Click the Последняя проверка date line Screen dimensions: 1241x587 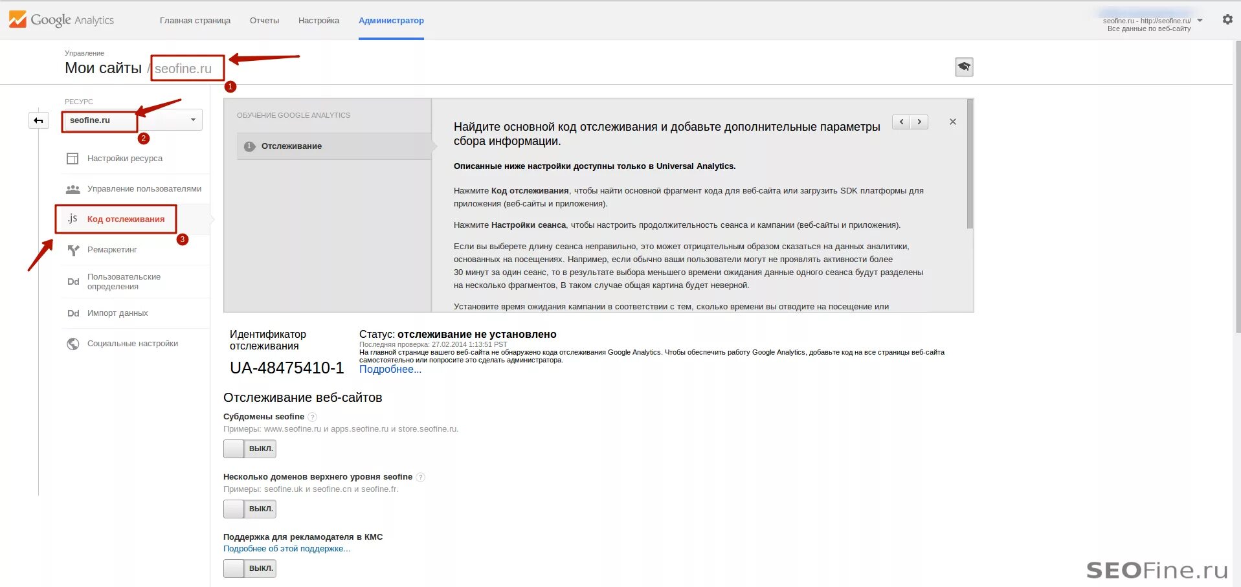pos(433,345)
